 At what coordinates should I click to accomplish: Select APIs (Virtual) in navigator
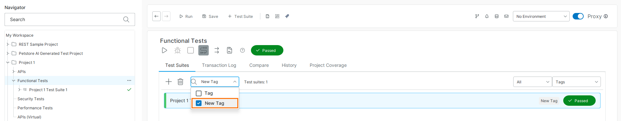pos(29,117)
